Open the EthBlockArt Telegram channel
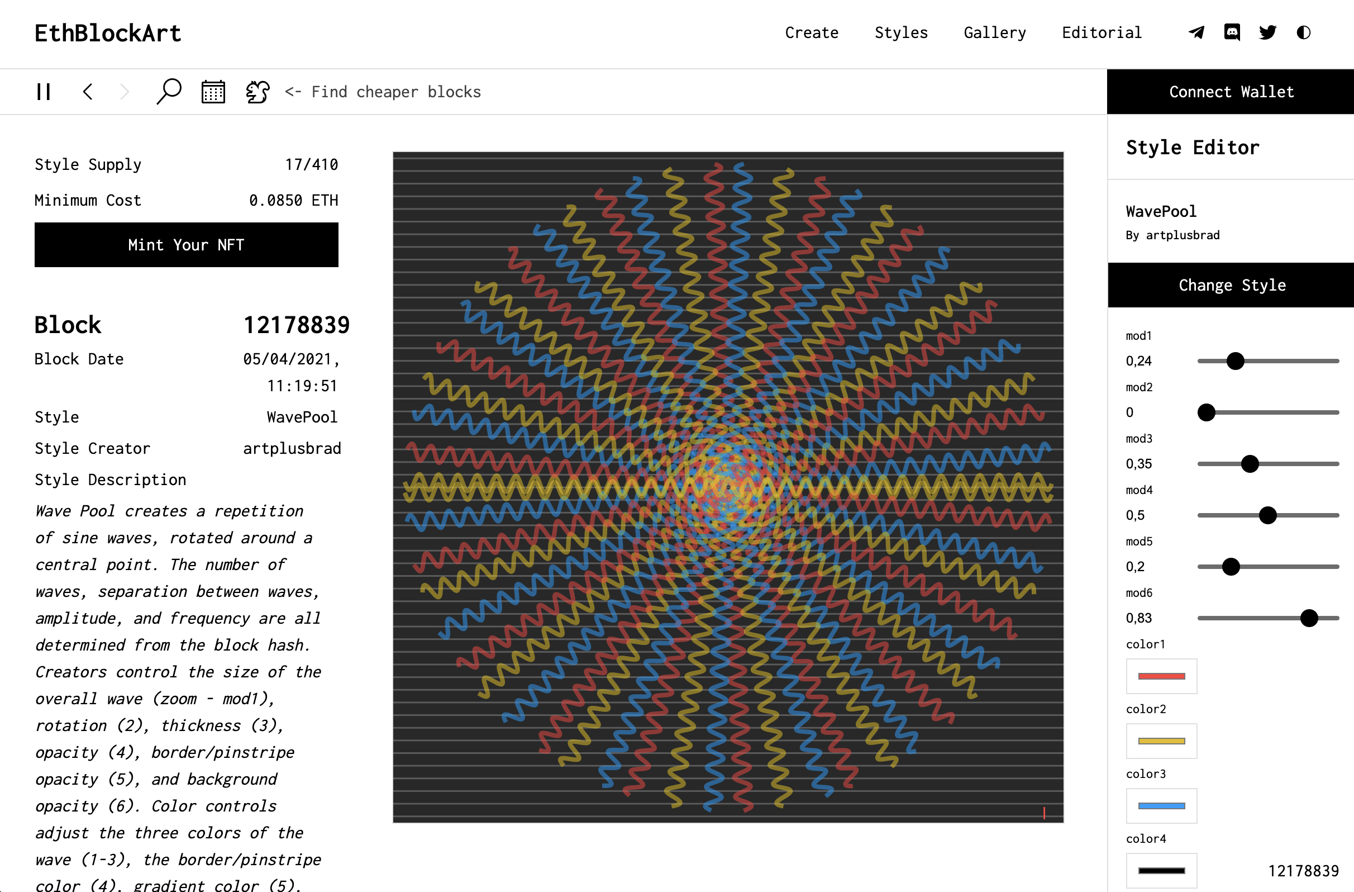 1196,32
